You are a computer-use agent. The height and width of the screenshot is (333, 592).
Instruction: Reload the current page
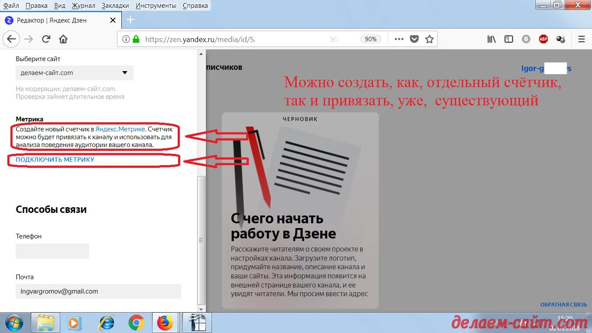pyautogui.click(x=46, y=39)
